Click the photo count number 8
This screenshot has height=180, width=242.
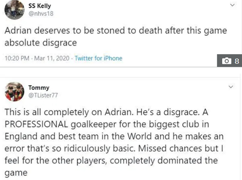click(237, 61)
